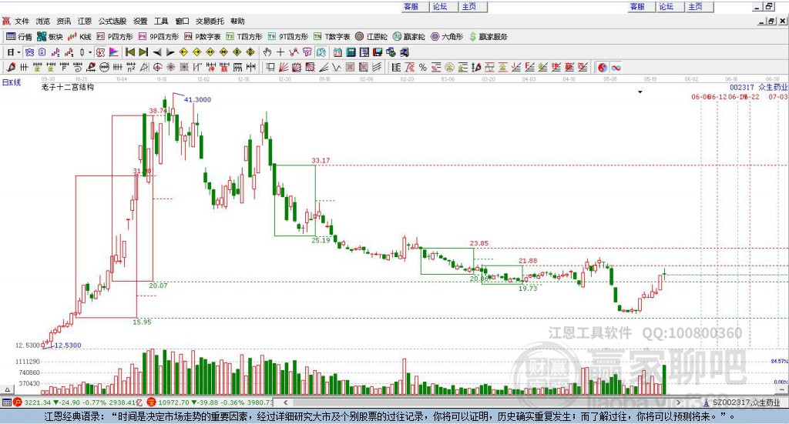Open the T数字表 time number table
Screen dimensions: 789x424
coord(331,37)
